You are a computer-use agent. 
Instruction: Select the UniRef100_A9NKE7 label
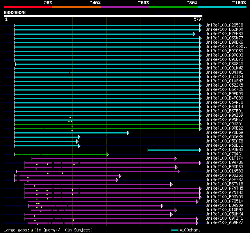pyautogui.click(x=224, y=120)
